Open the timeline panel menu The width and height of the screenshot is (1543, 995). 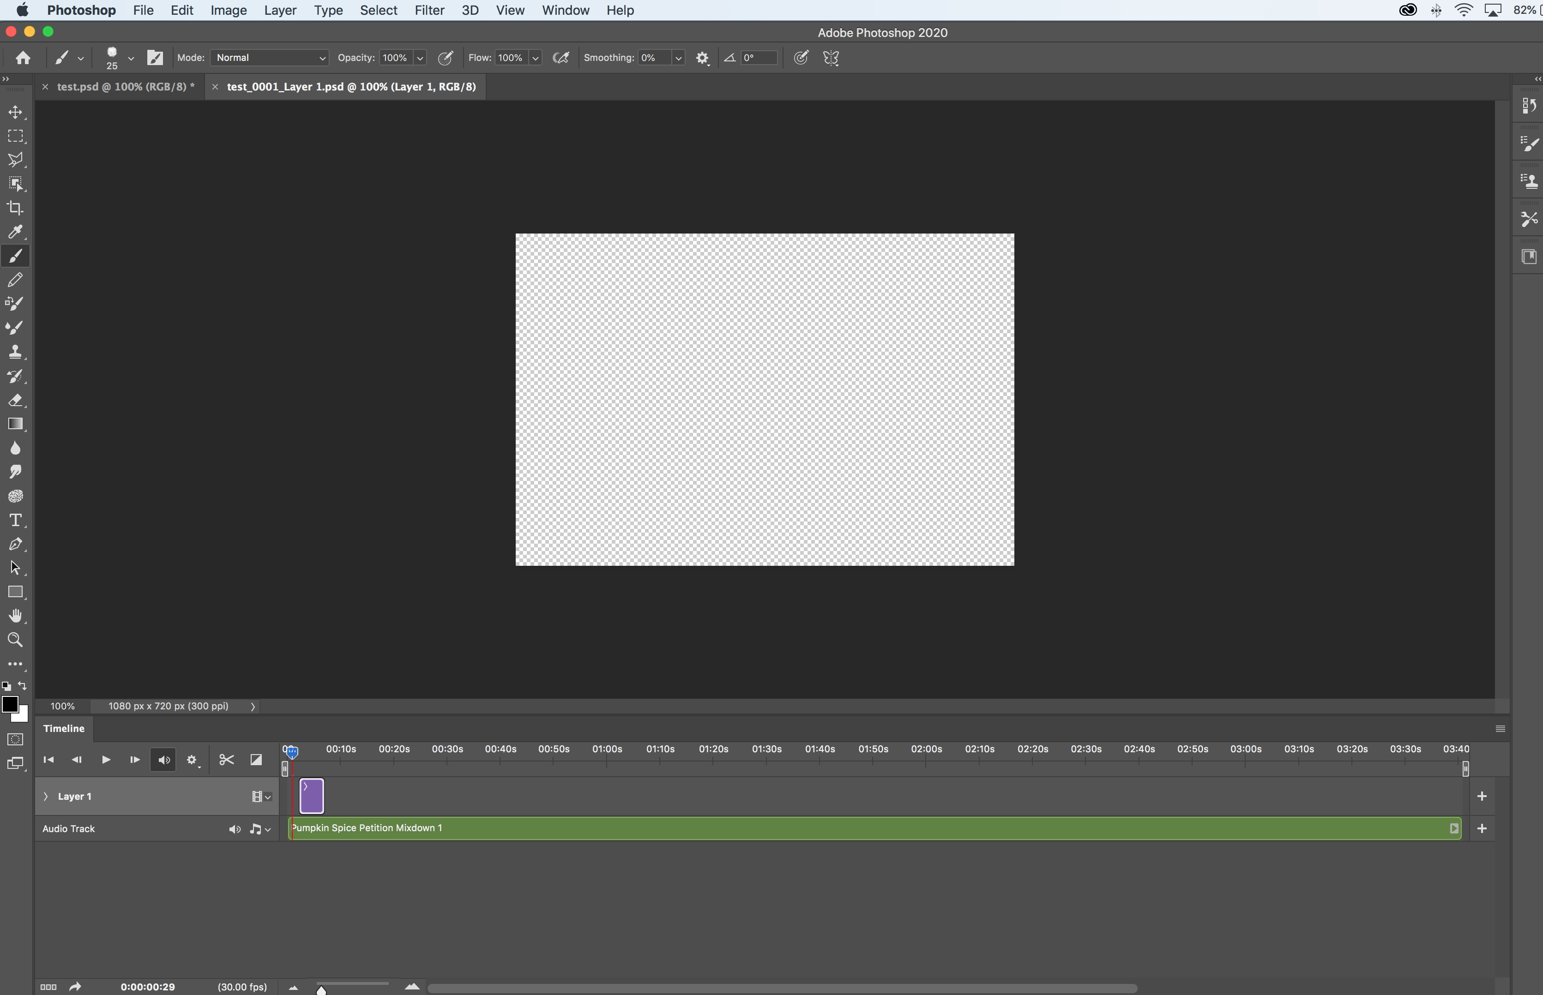coord(1500,728)
